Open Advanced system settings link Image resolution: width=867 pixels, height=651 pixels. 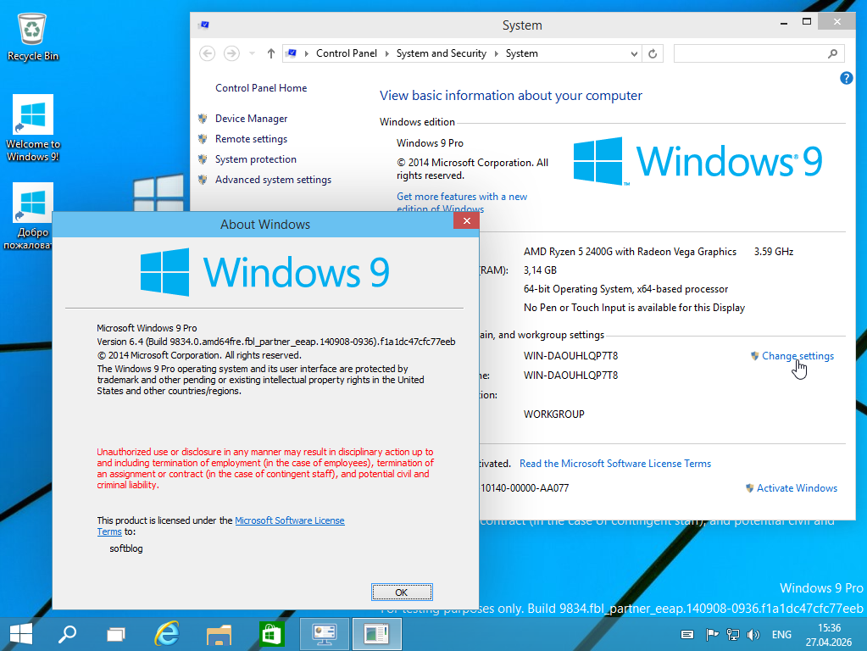[x=273, y=180]
